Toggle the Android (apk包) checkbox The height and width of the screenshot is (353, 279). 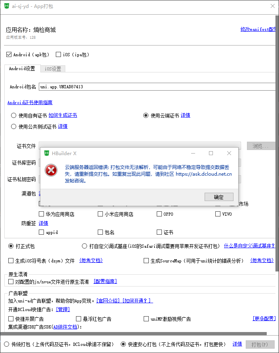(x=9, y=55)
